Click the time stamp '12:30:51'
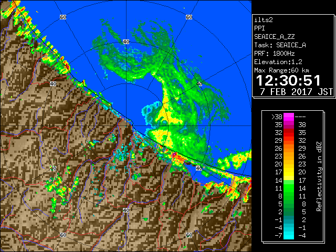This screenshot has width=336, height=252. pos(288,80)
